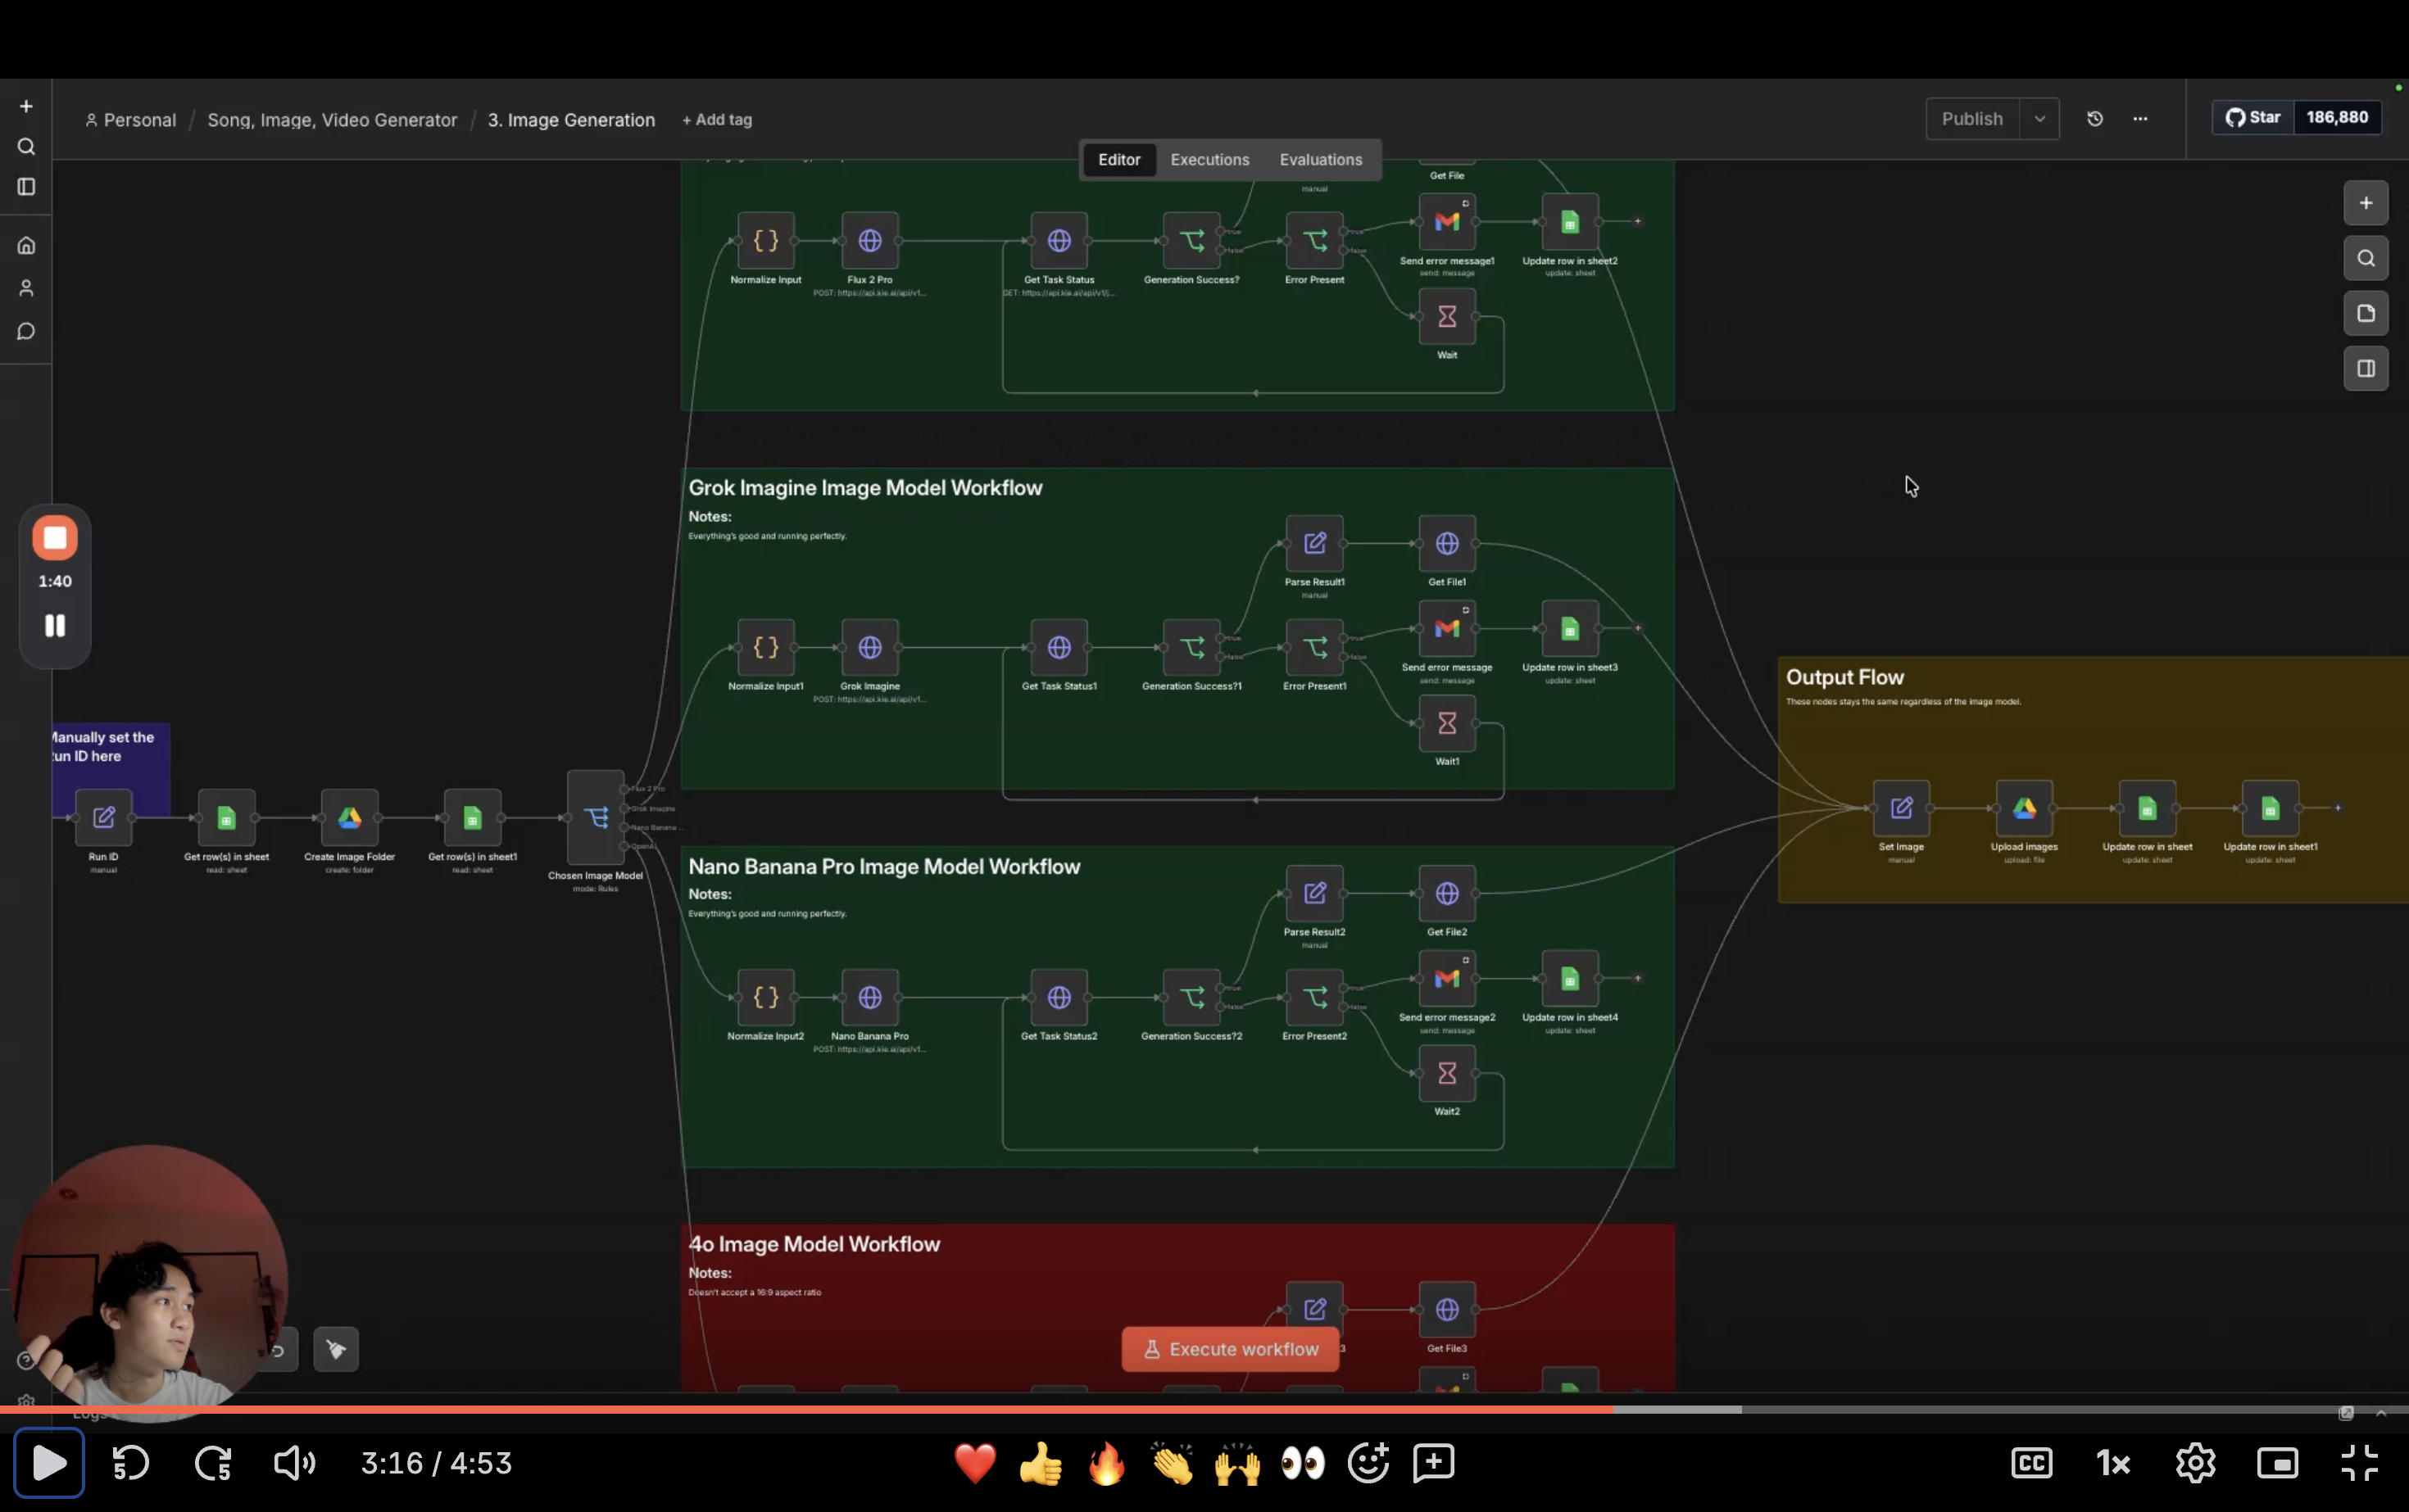Select the Wait1 hourglass node
The height and width of the screenshot is (1512, 2409).
click(1446, 723)
